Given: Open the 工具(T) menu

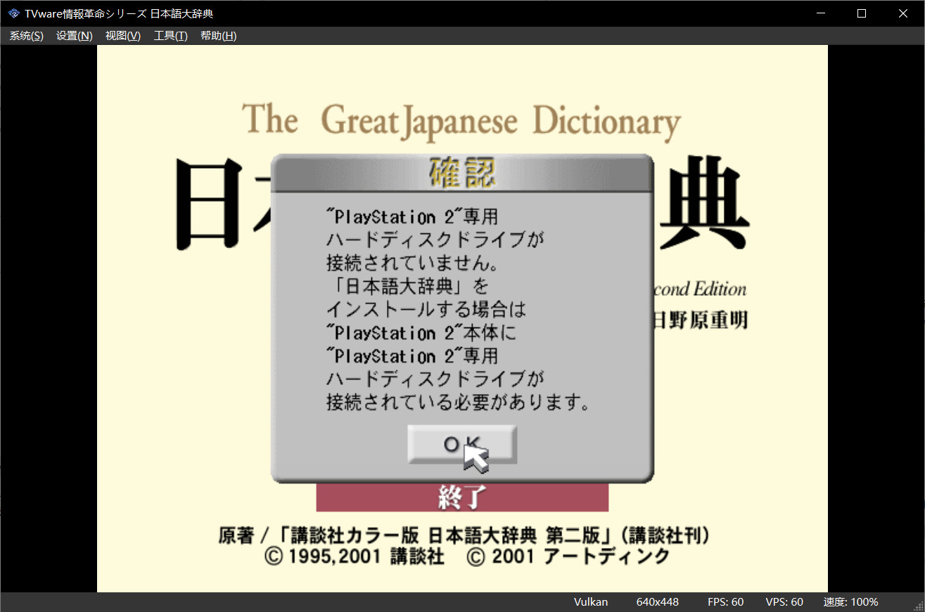Looking at the screenshot, I should [170, 36].
